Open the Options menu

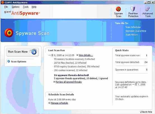pyautogui.click(x=15, y=7)
